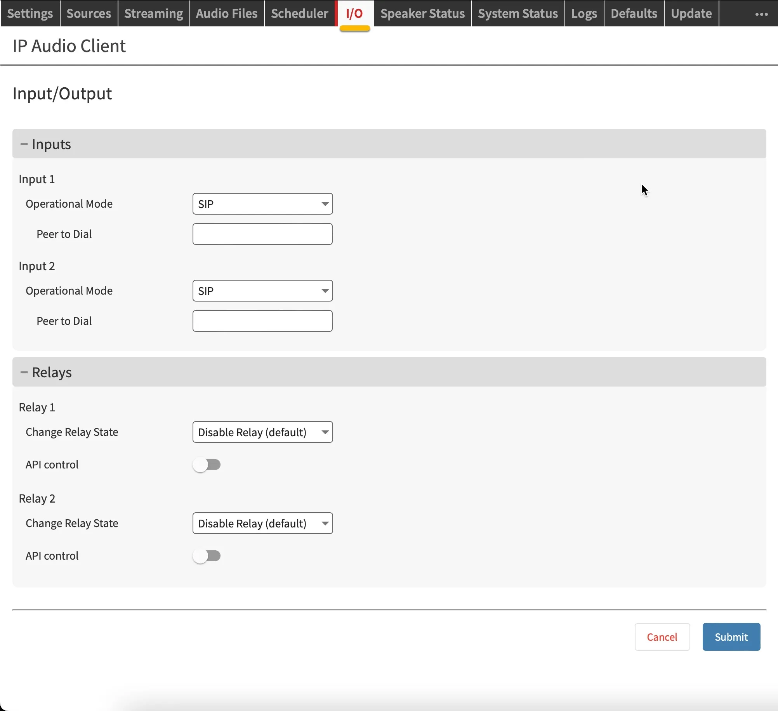Screen dimensions: 778x711
Task: Click the Cancel button
Action: coord(662,637)
